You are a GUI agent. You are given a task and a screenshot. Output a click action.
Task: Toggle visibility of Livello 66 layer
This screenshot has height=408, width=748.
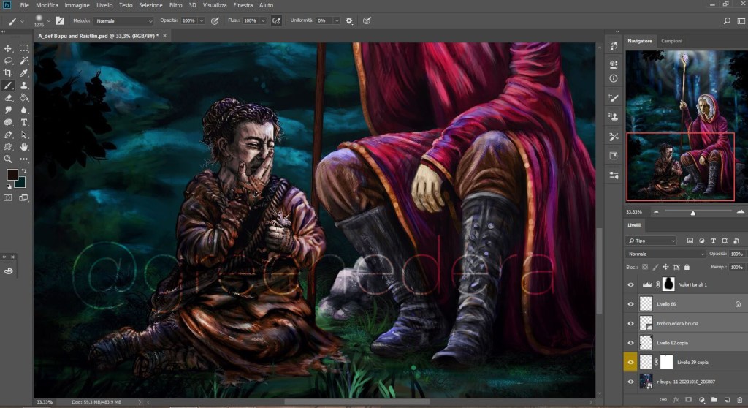coord(631,303)
